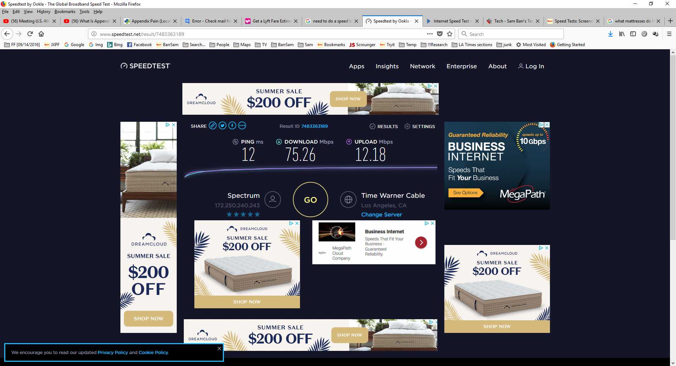Screen dimensions: 676x366
Task: Open the Bookmarks menu
Action: coord(65,12)
